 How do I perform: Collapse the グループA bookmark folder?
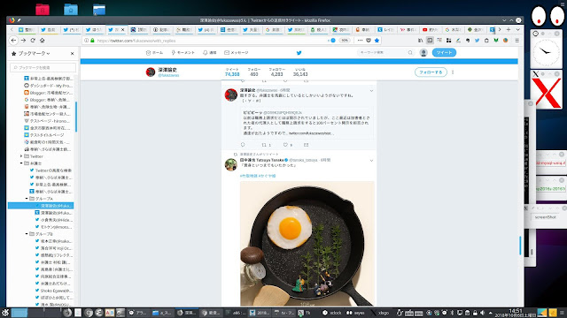click(x=27, y=199)
